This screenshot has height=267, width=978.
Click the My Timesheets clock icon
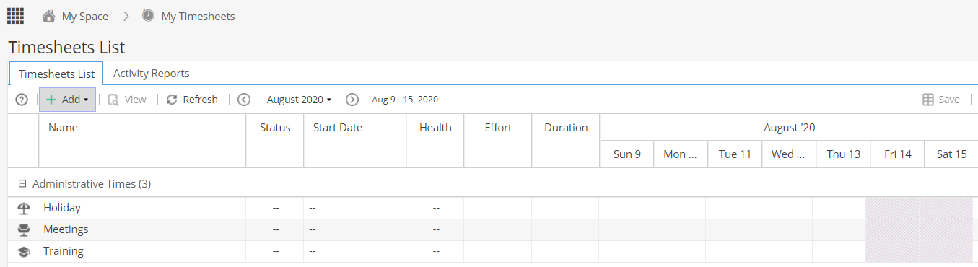coord(148,15)
